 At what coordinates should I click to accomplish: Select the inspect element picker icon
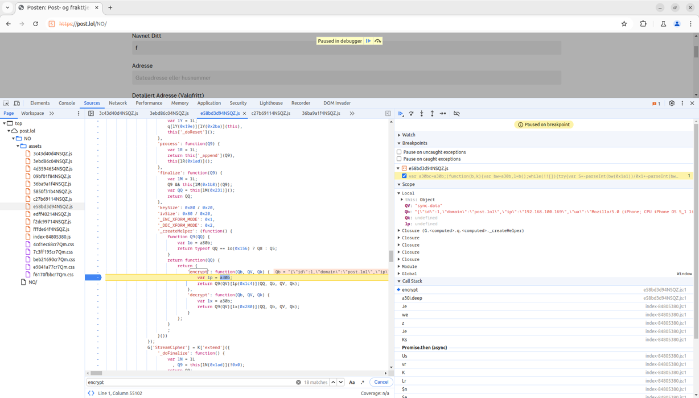6,103
